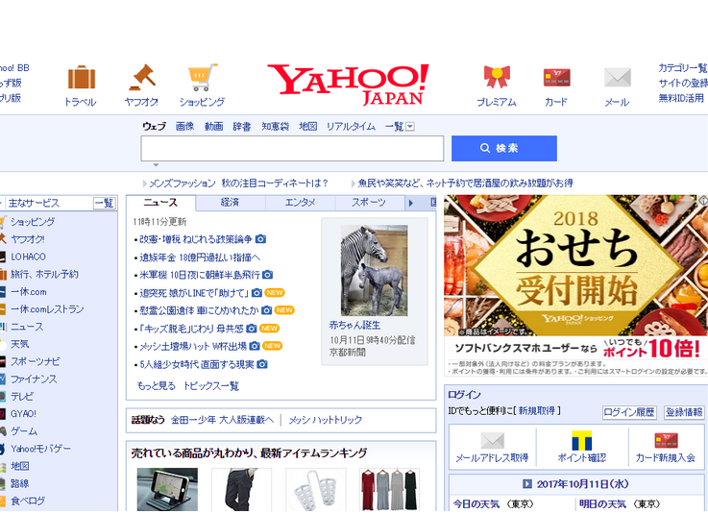708x514 pixels.
Task: Open the 今日の天気 weather link
Action: coord(476,503)
